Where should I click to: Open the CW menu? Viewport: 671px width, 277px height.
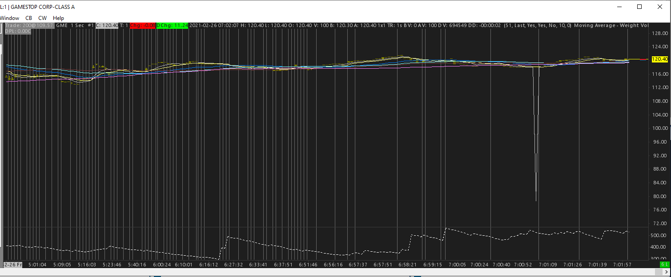(x=42, y=18)
